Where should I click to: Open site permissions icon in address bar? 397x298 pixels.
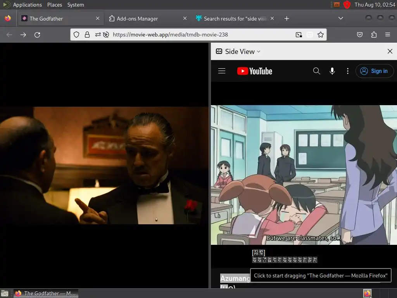tap(98, 35)
